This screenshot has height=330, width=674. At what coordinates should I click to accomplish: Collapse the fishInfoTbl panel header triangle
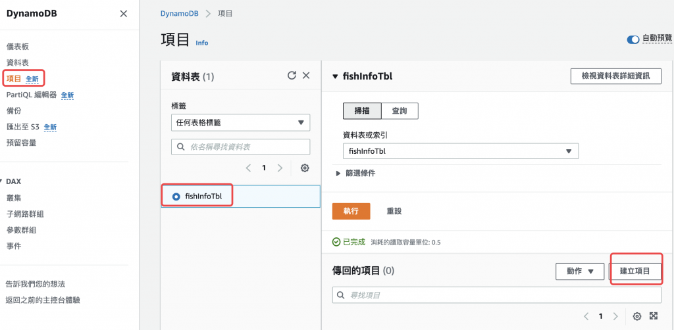click(335, 77)
